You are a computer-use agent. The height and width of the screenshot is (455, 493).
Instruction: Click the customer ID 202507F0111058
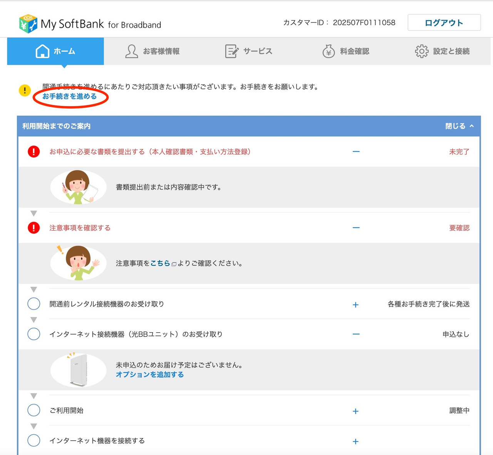click(364, 23)
